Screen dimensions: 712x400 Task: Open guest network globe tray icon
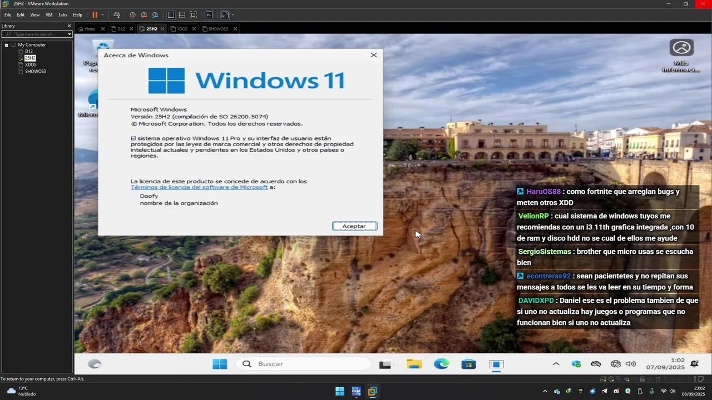click(615, 364)
